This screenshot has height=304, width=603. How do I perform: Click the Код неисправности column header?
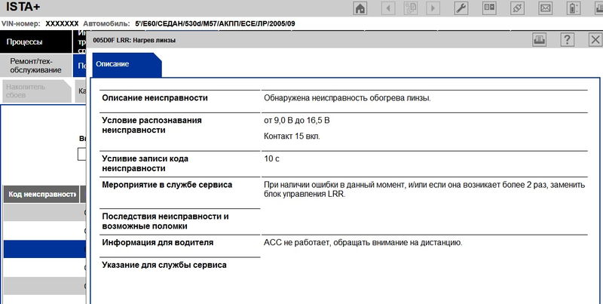(x=41, y=195)
